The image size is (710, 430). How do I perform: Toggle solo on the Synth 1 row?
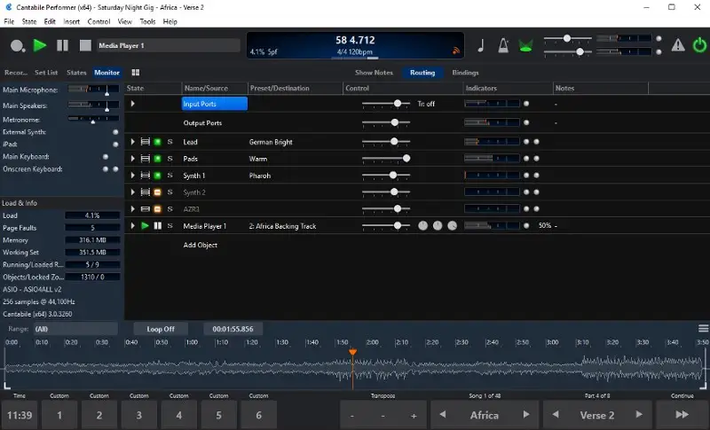[170, 176]
